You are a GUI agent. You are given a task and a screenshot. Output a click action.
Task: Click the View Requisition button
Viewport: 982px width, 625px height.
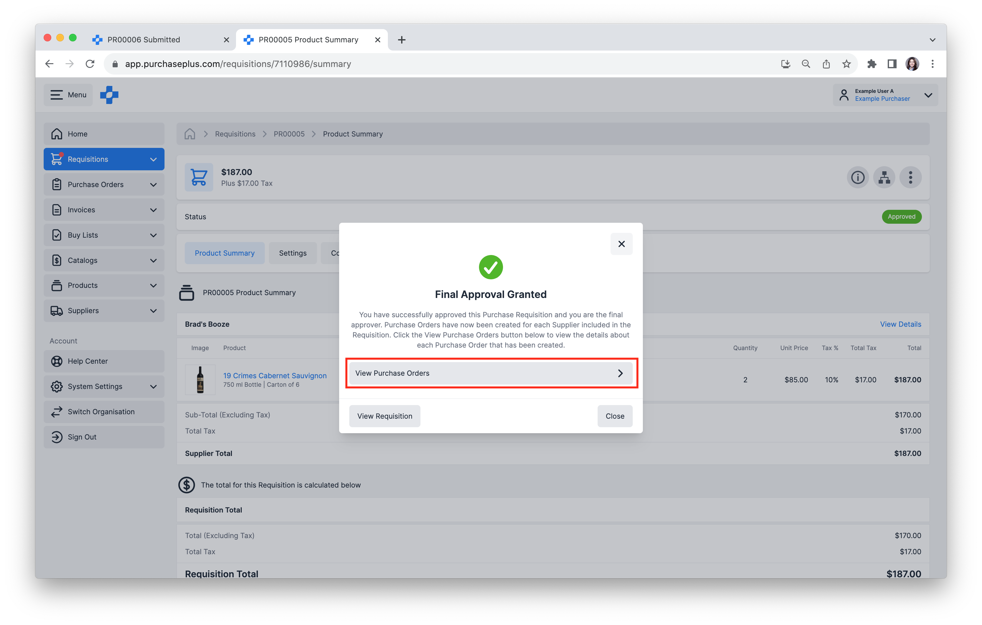tap(384, 416)
